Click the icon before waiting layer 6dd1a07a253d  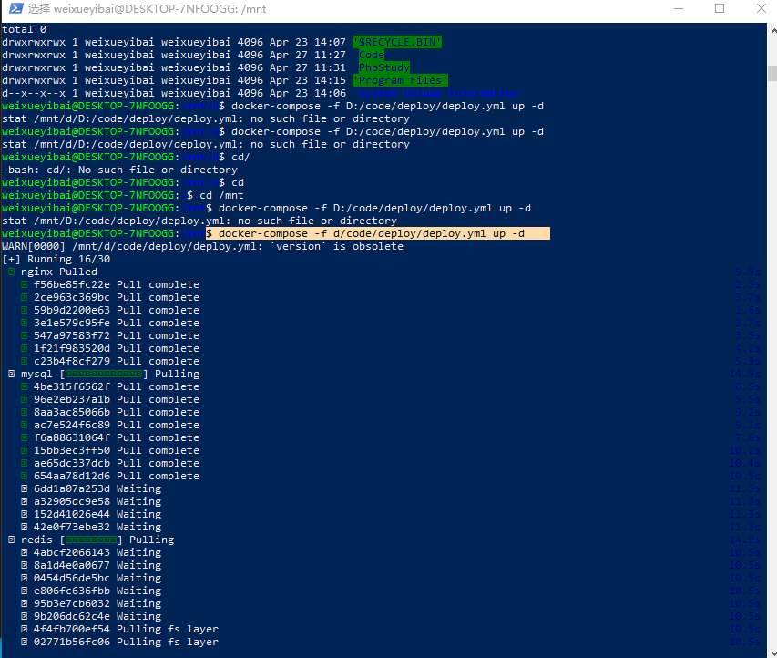[25, 488]
